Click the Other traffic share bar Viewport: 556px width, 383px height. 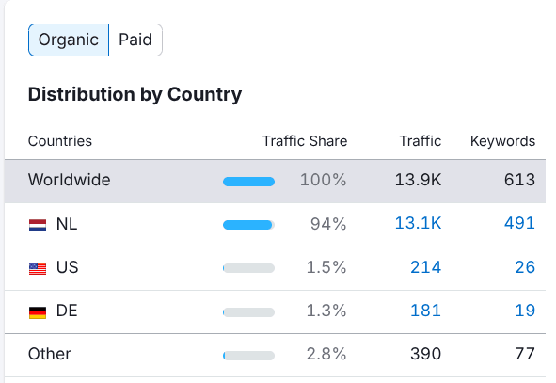[248, 356]
